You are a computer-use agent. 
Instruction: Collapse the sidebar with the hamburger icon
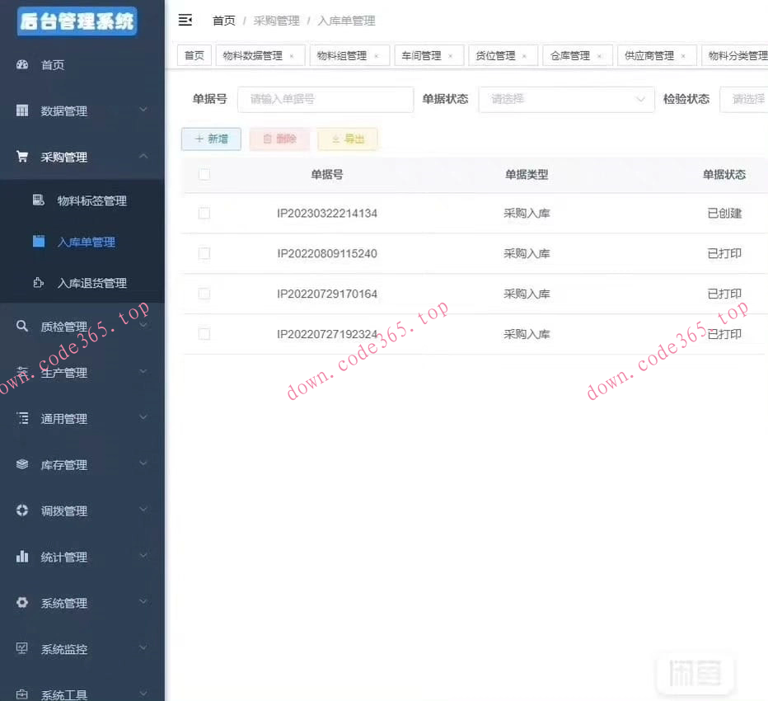click(186, 20)
